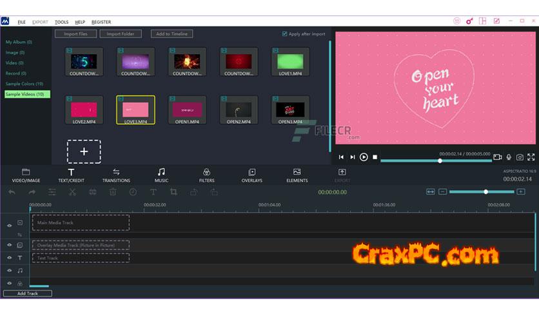Image resolution: width=539 pixels, height=312 pixels.
Task: Select the OPEN1.MP4 thumbnail
Action: point(188,110)
